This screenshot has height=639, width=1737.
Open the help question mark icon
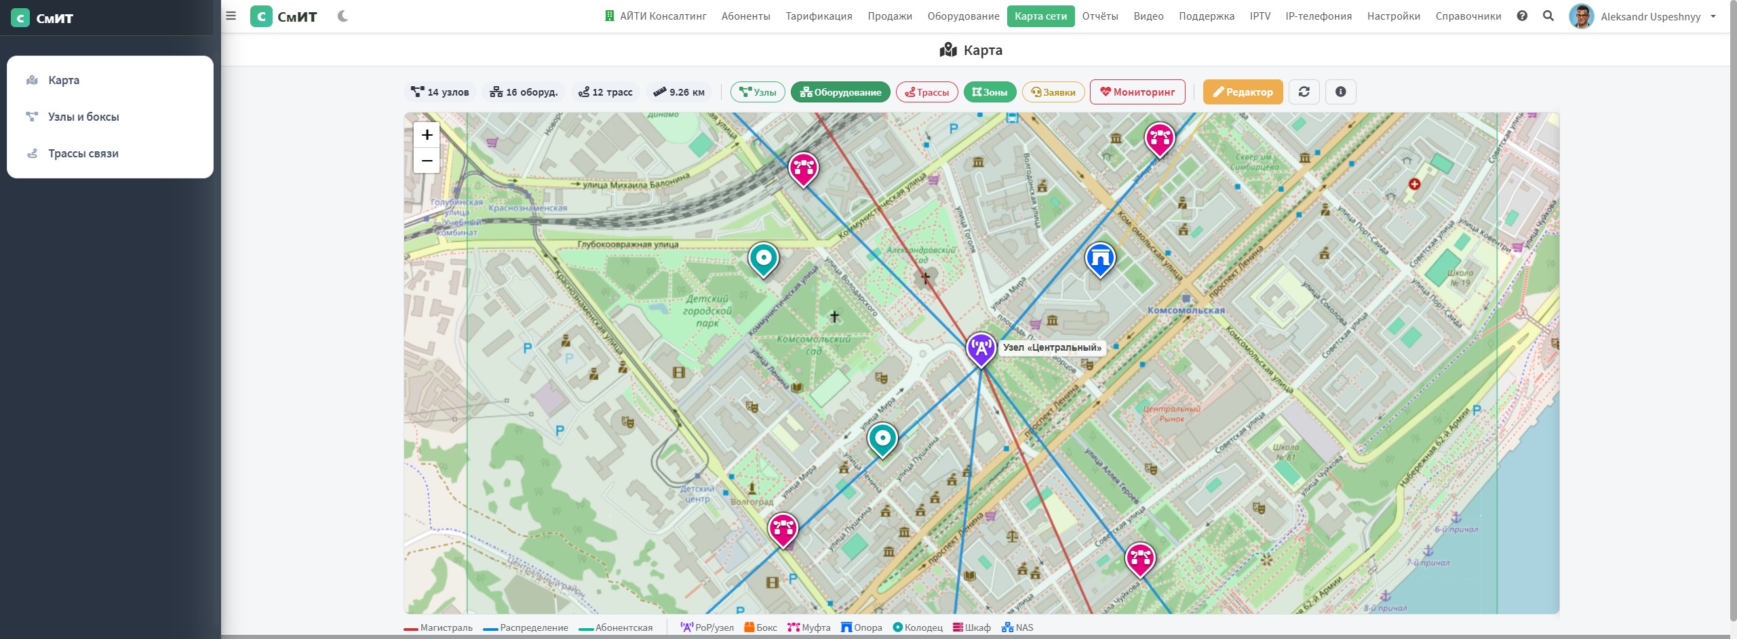[1522, 16]
